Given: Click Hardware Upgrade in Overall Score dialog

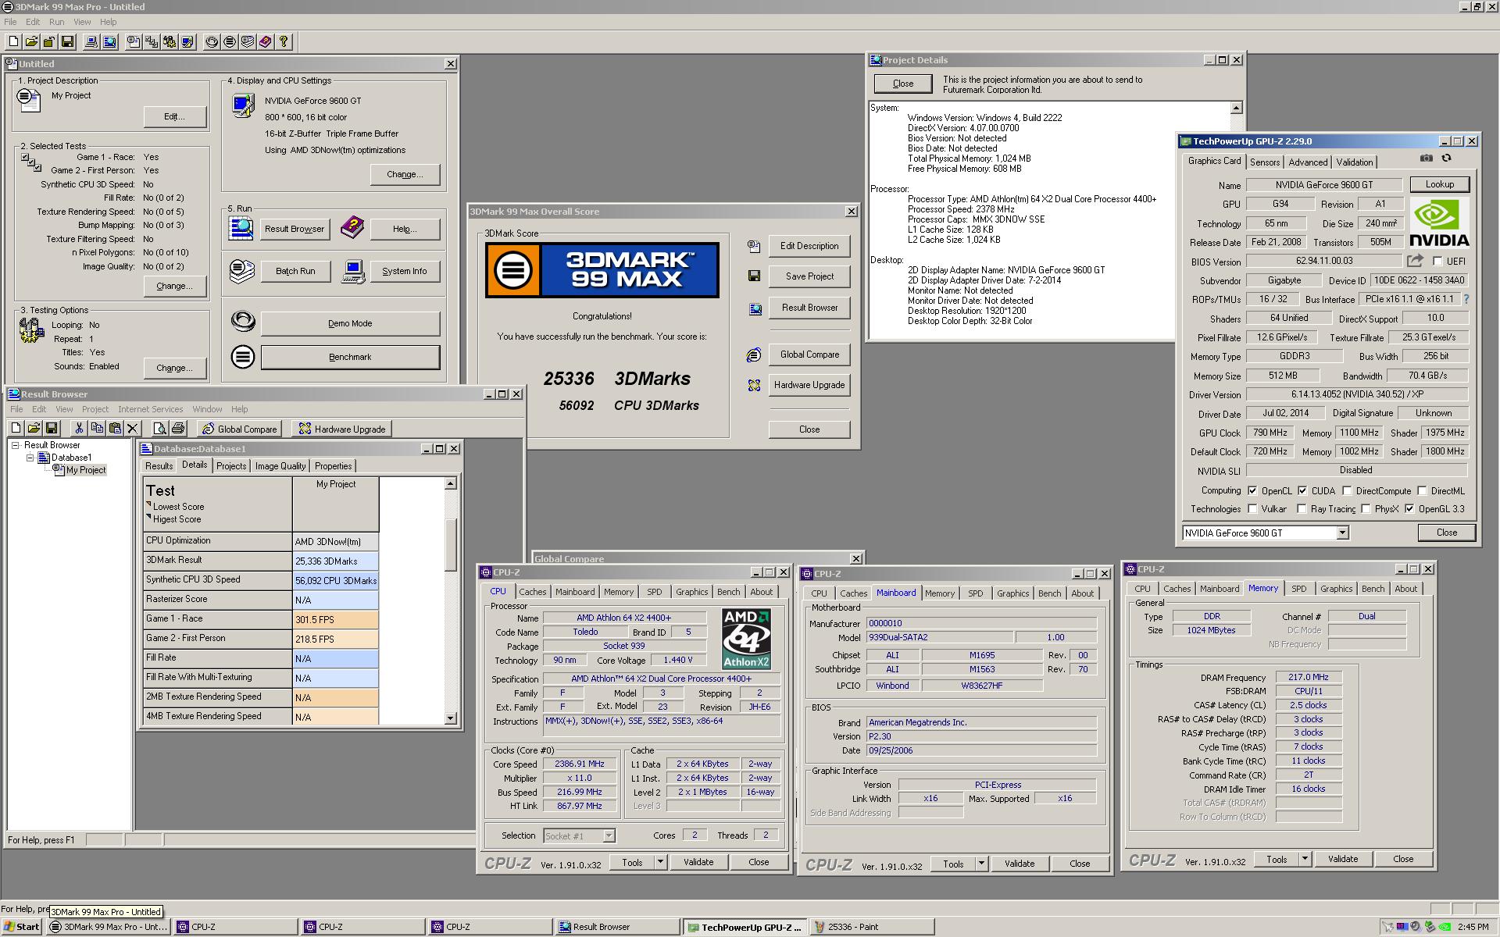Looking at the screenshot, I should coord(809,385).
